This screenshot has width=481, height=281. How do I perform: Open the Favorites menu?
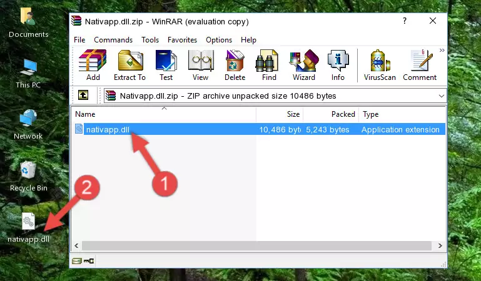point(182,40)
